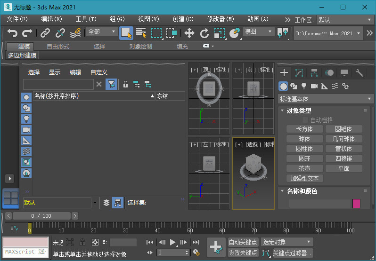Image resolution: width=376 pixels, height=261 pixels.
Task: Click Bind to Space Warp icon
Action: [75, 33]
